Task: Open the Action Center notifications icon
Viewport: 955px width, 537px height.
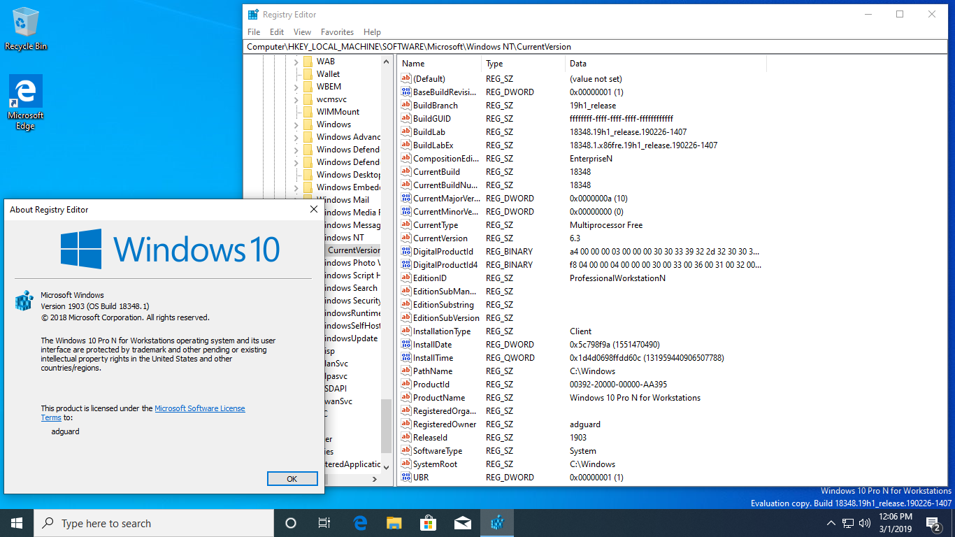Action: click(933, 523)
